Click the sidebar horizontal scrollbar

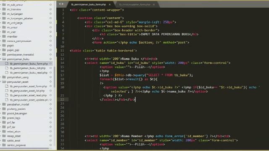coord(25,148)
